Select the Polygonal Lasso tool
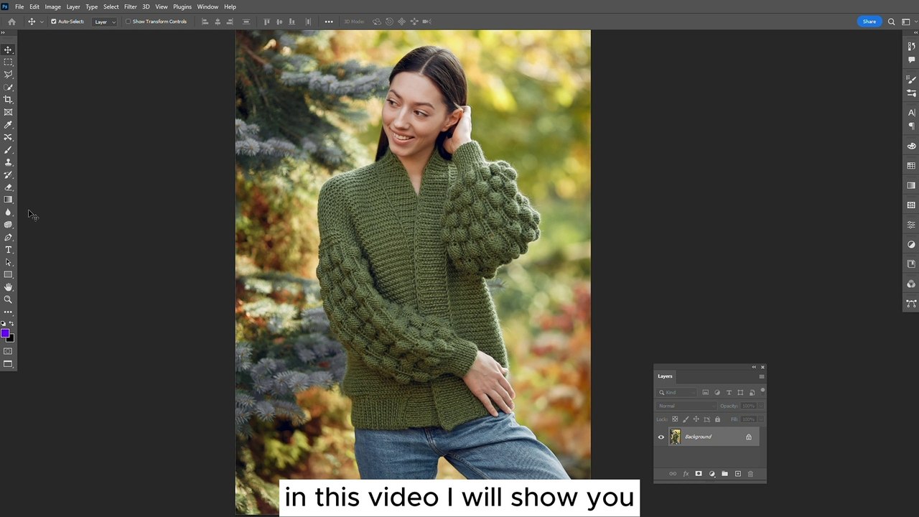Image resolution: width=919 pixels, height=517 pixels. click(x=8, y=75)
